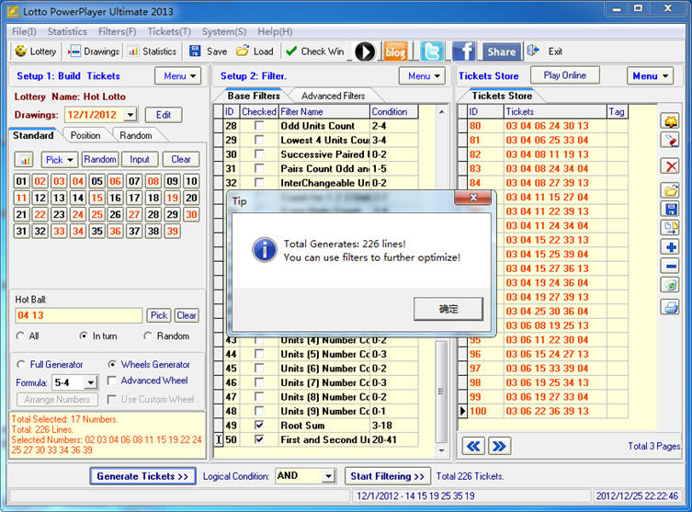Open Drawings from the toolbar
Viewport: 692px width, 512px height.
94,51
